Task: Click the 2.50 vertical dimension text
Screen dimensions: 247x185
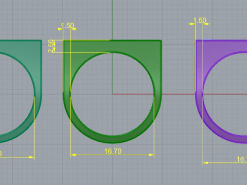Action: click(51, 46)
